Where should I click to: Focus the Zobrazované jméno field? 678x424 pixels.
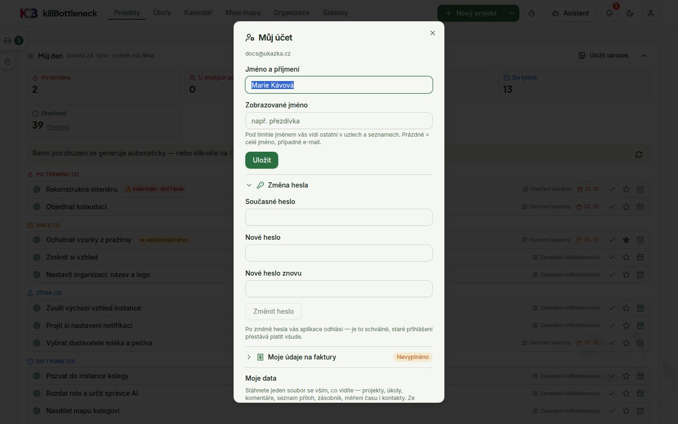[x=339, y=121]
